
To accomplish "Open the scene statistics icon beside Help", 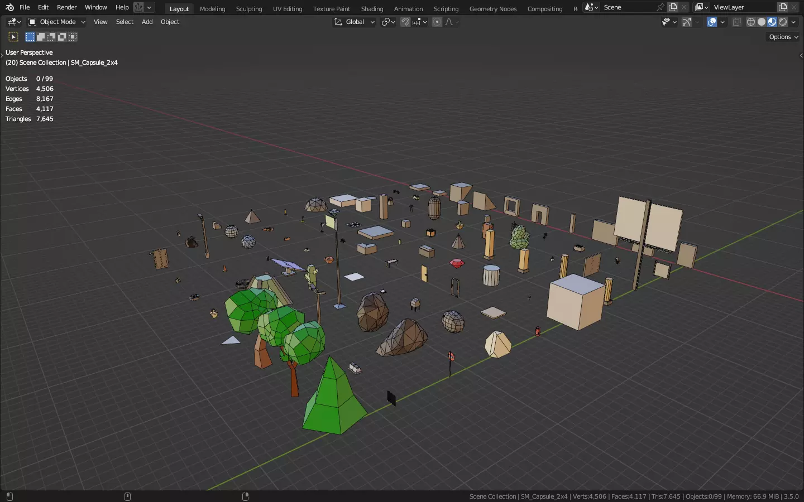I will [x=138, y=7].
